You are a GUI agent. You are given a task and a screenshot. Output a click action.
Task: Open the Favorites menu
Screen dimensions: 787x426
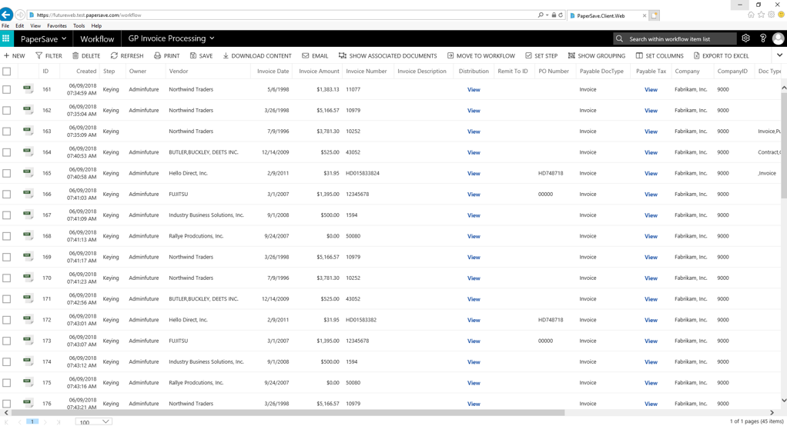pyautogui.click(x=57, y=25)
